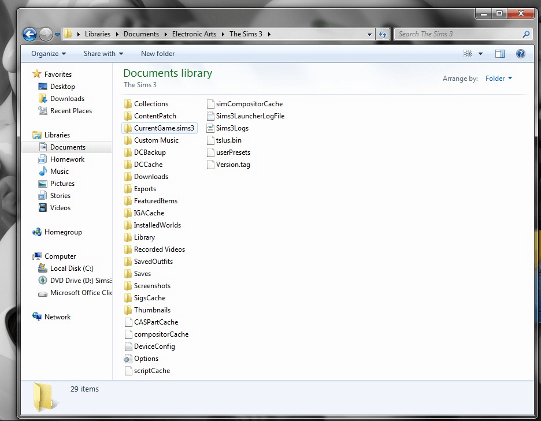Click the Options gear file
Viewport: 541px width, 421px height.
click(x=145, y=358)
